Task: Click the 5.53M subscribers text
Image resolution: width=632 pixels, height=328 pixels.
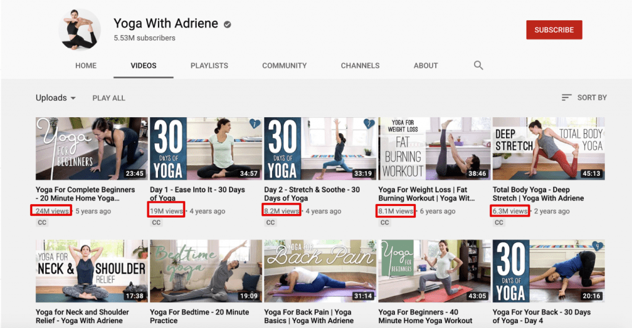Action: tap(144, 38)
